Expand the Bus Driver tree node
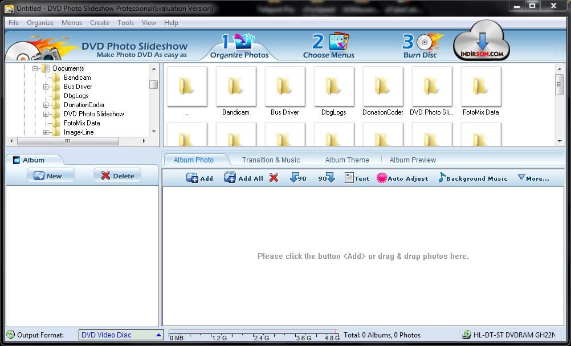571x346 pixels. coord(46,87)
